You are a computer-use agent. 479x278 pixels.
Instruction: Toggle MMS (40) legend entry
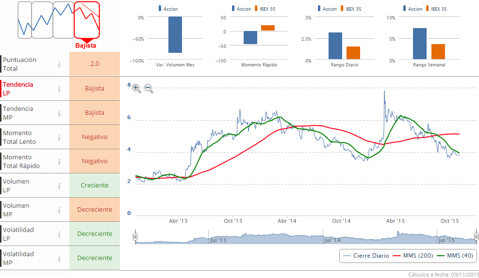pyautogui.click(x=455, y=256)
